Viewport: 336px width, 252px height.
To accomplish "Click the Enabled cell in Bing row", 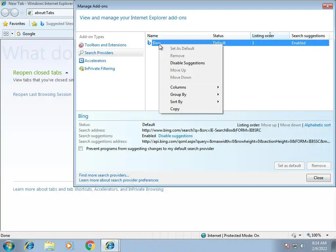I will [299, 43].
